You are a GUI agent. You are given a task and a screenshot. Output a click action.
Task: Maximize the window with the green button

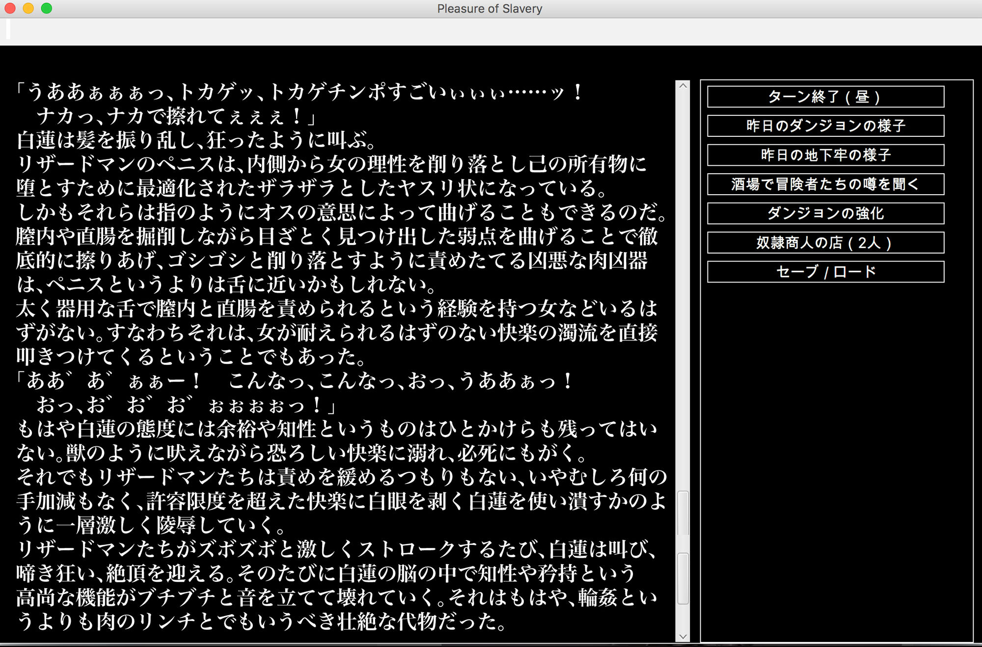[x=47, y=8]
